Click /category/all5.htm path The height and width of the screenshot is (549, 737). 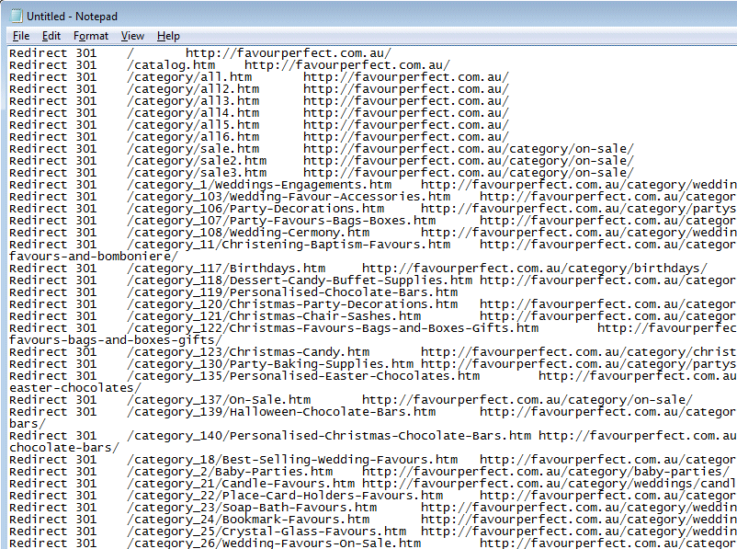coord(193,125)
